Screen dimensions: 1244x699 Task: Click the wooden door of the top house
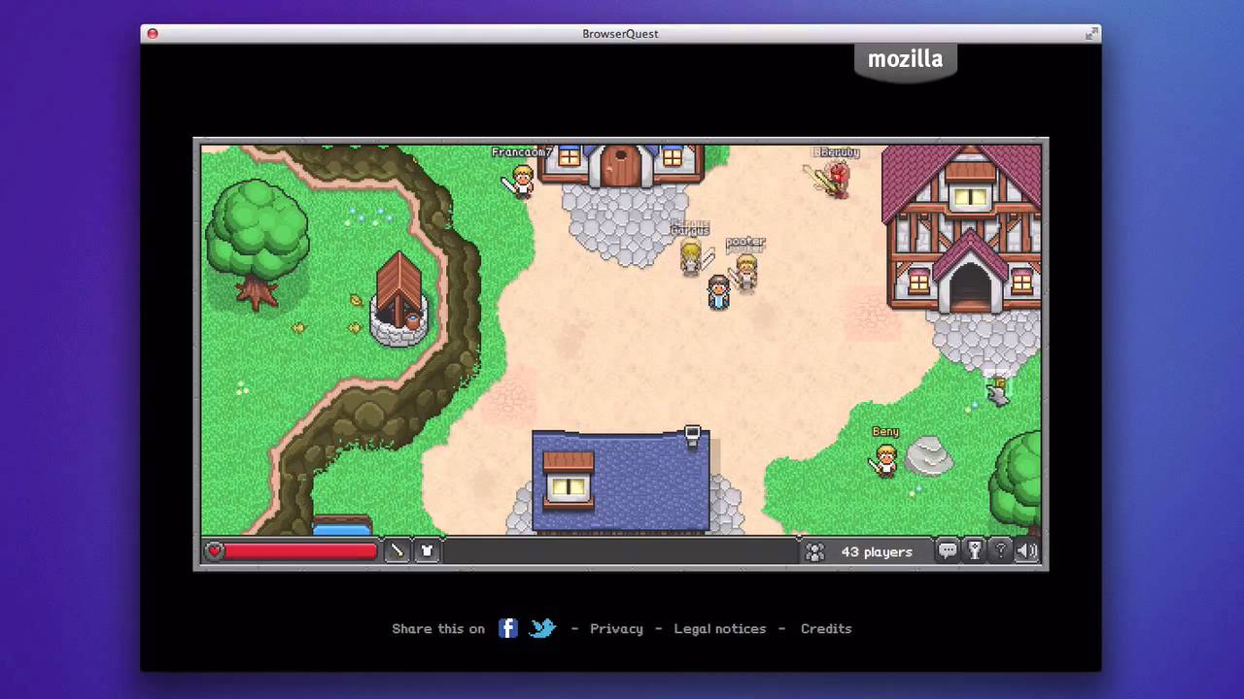(x=620, y=166)
